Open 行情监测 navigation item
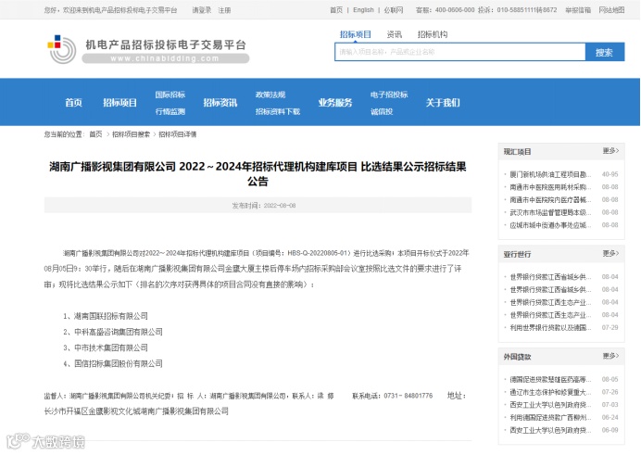The width and height of the screenshot is (641, 455). click(x=170, y=111)
